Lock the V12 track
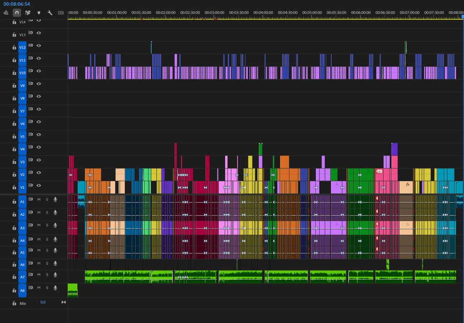The image size is (464, 323). point(14,47)
